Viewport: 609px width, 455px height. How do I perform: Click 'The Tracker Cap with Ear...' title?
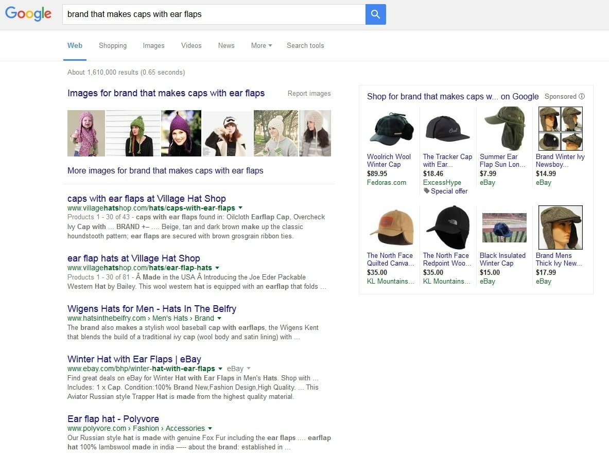tap(447, 161)
